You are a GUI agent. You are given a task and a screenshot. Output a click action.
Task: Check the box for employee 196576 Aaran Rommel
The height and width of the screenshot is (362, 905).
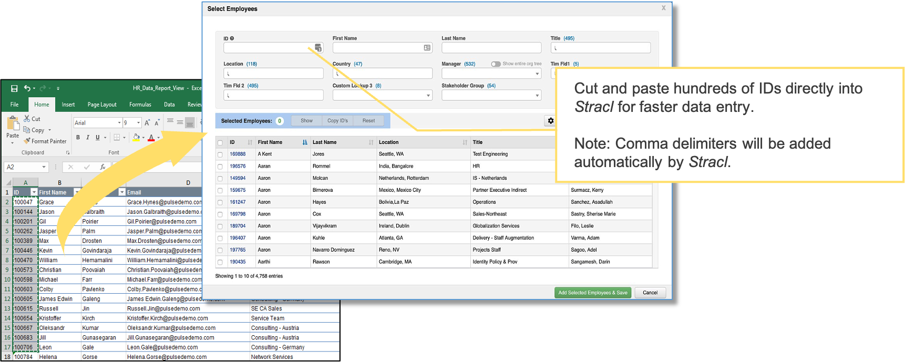220,167
